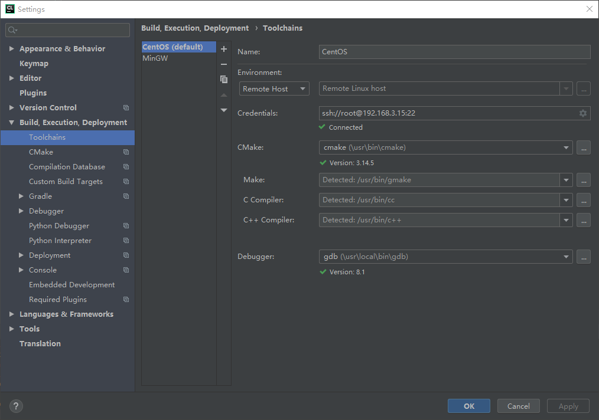Click Build, Execution, Deployment breadcrumb
The width and height of the screenshot is (599, 420).
[x=195, y=28]
